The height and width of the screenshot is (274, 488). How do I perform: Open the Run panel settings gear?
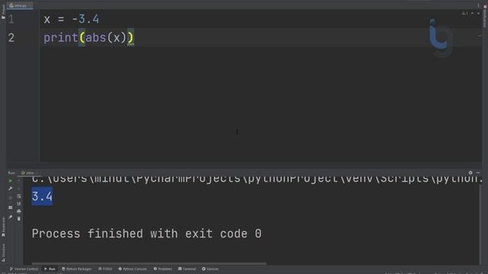[x=470, y=173]
